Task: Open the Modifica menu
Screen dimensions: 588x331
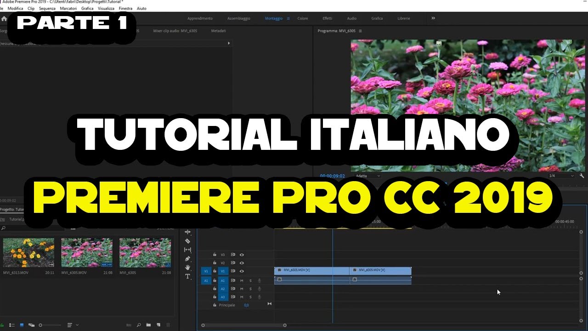Action: [x=15, y=8]
